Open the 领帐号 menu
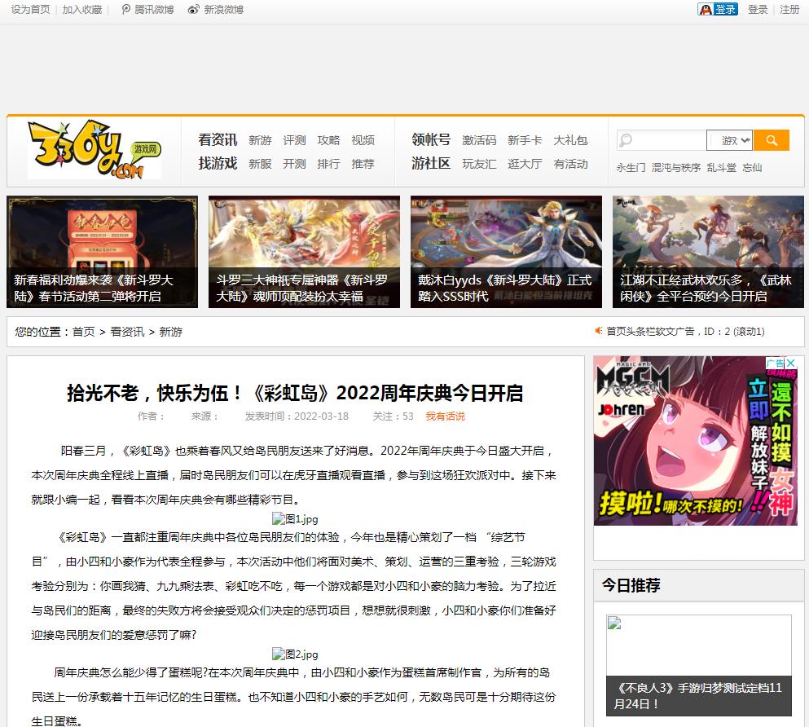 pos(431,140)
